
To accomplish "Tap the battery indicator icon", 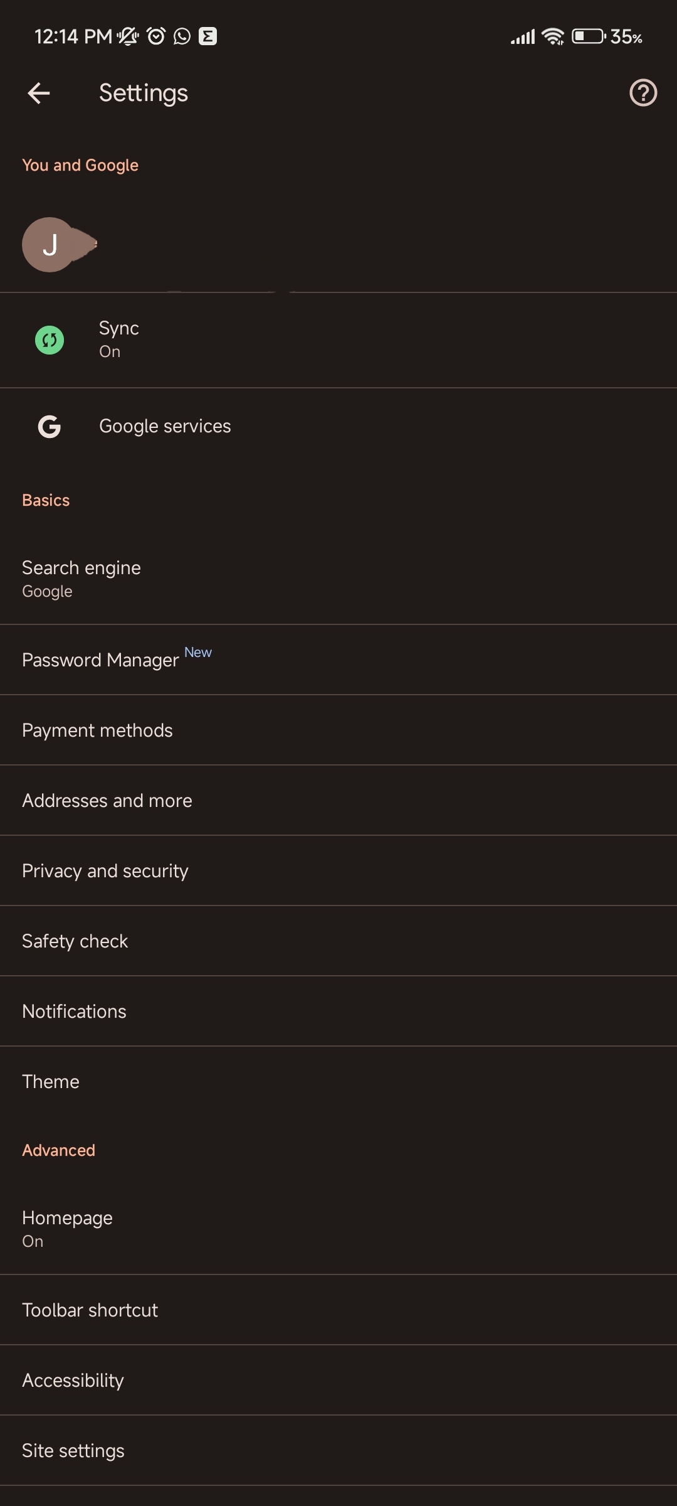I will 588,36.
